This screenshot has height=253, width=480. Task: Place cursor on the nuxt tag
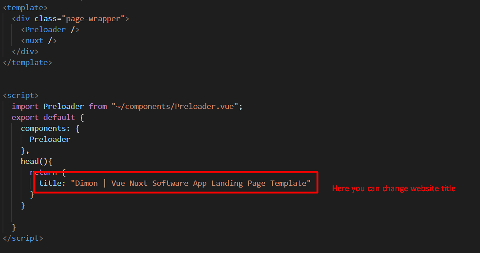tap(39, 41)
